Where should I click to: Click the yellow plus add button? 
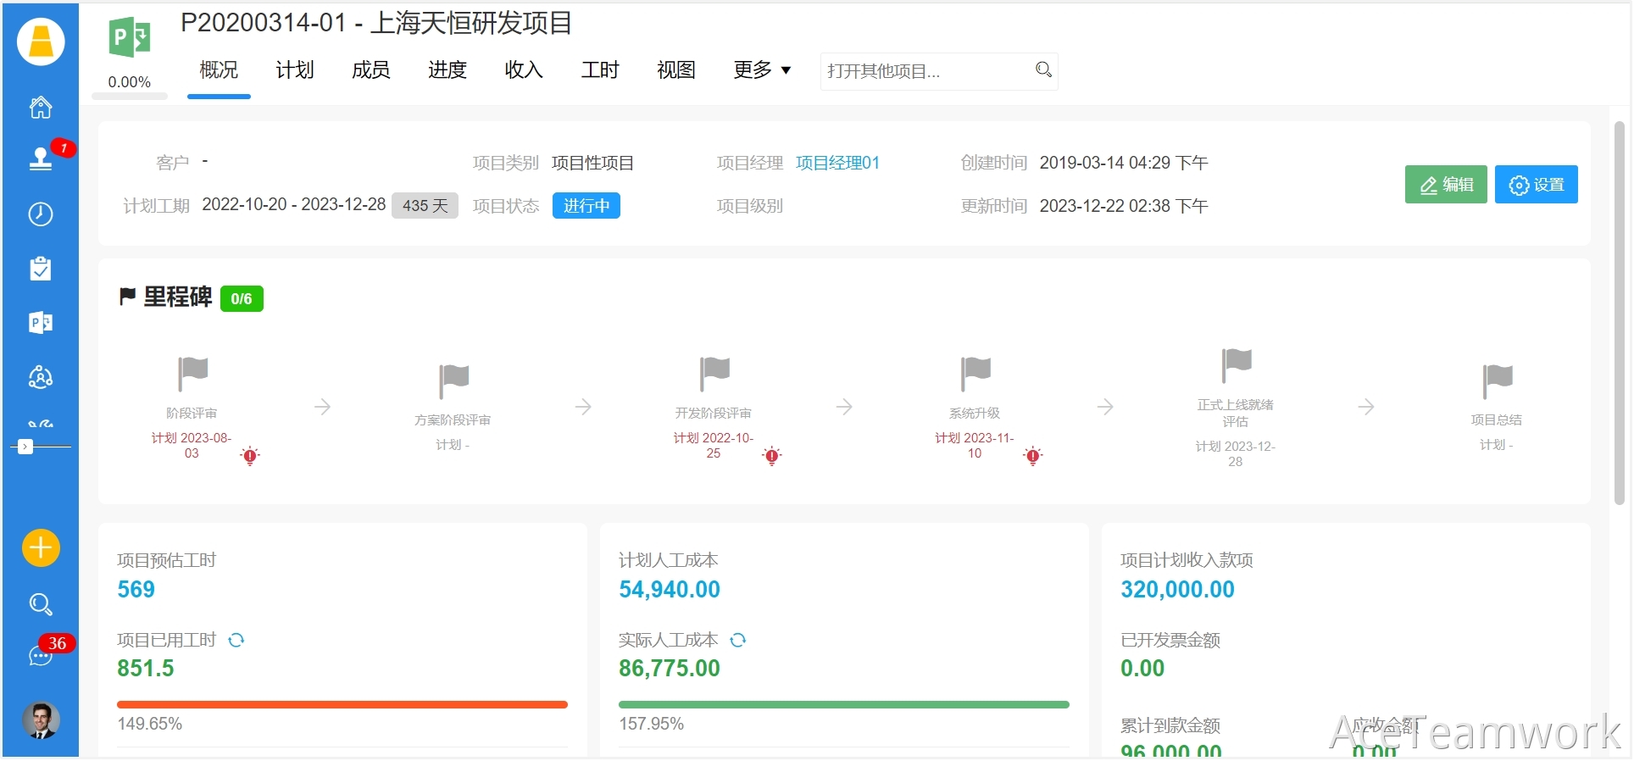pos(41,548)
